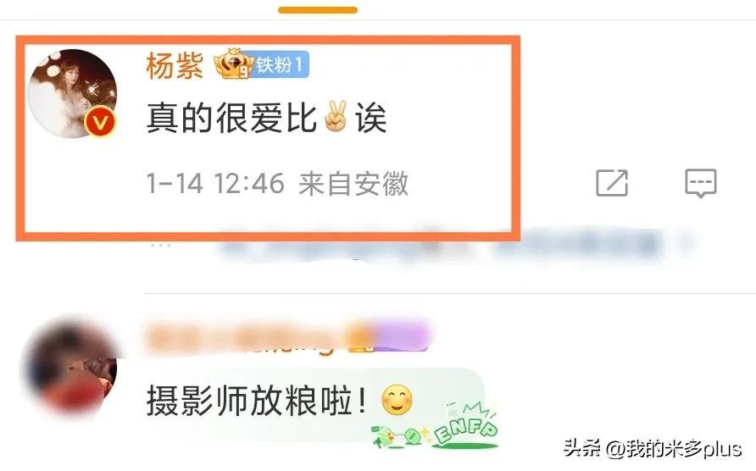Screen dimensions: 756x471
Task: Open the reply speech-bubble icon
Action: pyautogui.click(x=701, y=183)
